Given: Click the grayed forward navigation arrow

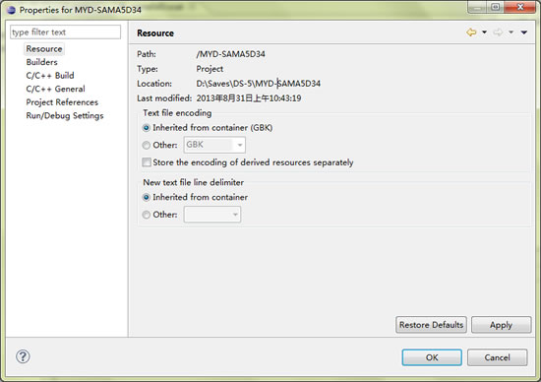Looking at the screenshot, I should tap(498, 32).
